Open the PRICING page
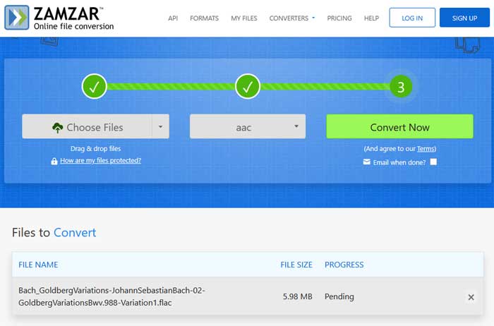 tap(339, 18)
